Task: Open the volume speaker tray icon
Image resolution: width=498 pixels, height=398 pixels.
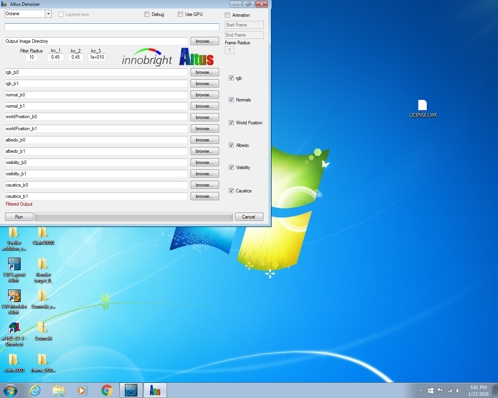Action: (x=459, y=391)
